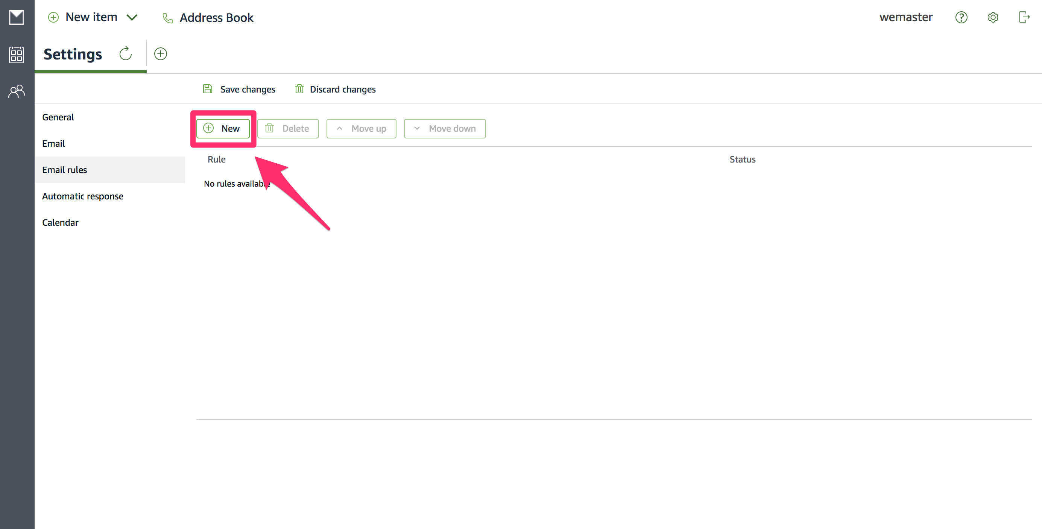The image size is (1042, 529).
Task: Click the Move down button
Action: coord(445,129)
